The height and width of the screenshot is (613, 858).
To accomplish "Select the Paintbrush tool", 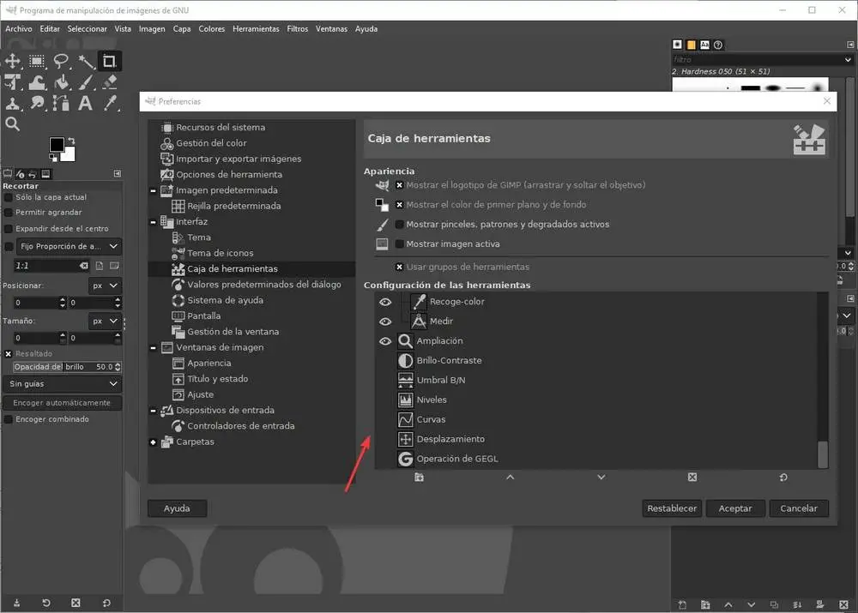I will pyautogui.click(x=85, y=82).
